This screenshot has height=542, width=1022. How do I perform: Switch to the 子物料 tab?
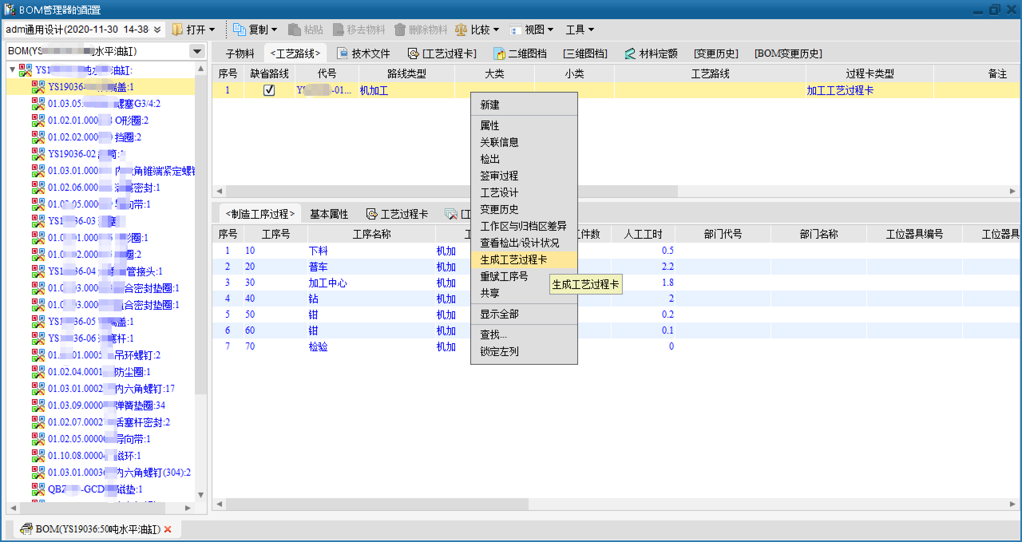[x=240, y=53]
